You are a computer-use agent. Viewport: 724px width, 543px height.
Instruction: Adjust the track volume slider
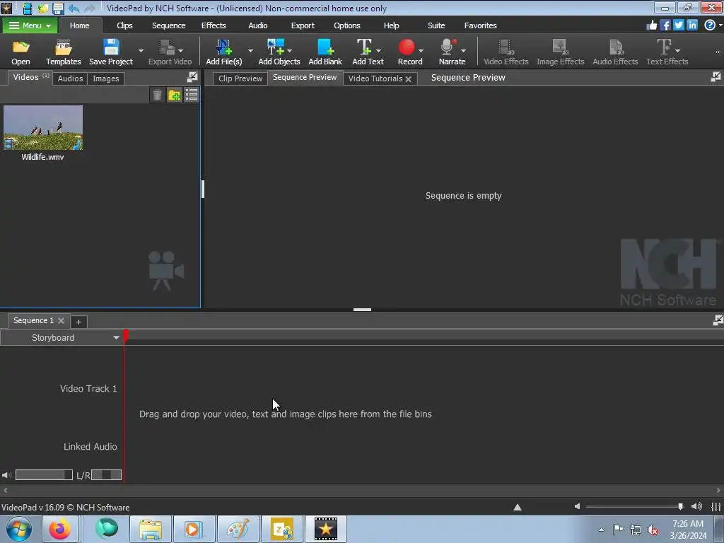[x=44, y=474]
